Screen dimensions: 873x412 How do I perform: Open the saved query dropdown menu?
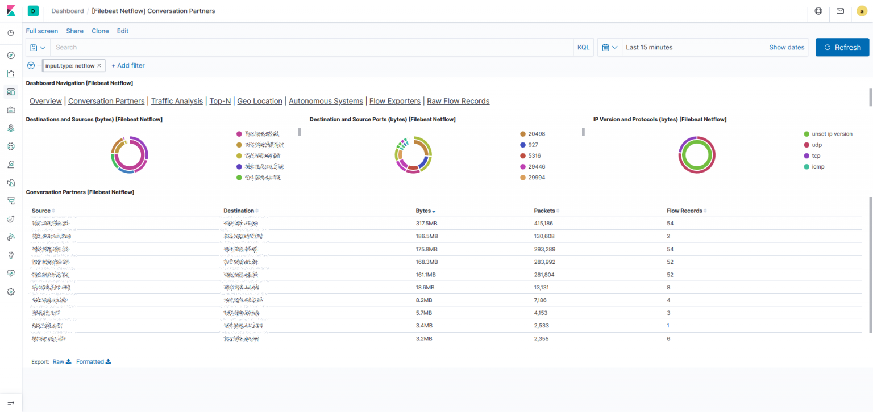[x=38, y=48]
